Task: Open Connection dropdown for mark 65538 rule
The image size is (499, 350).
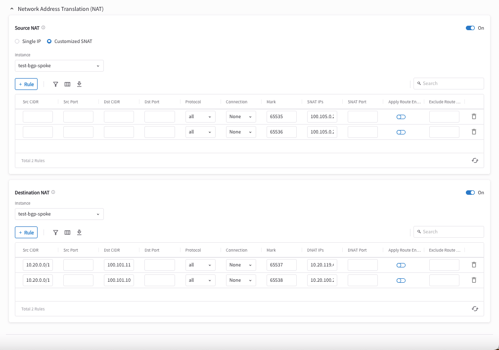Action: (241, 280)
